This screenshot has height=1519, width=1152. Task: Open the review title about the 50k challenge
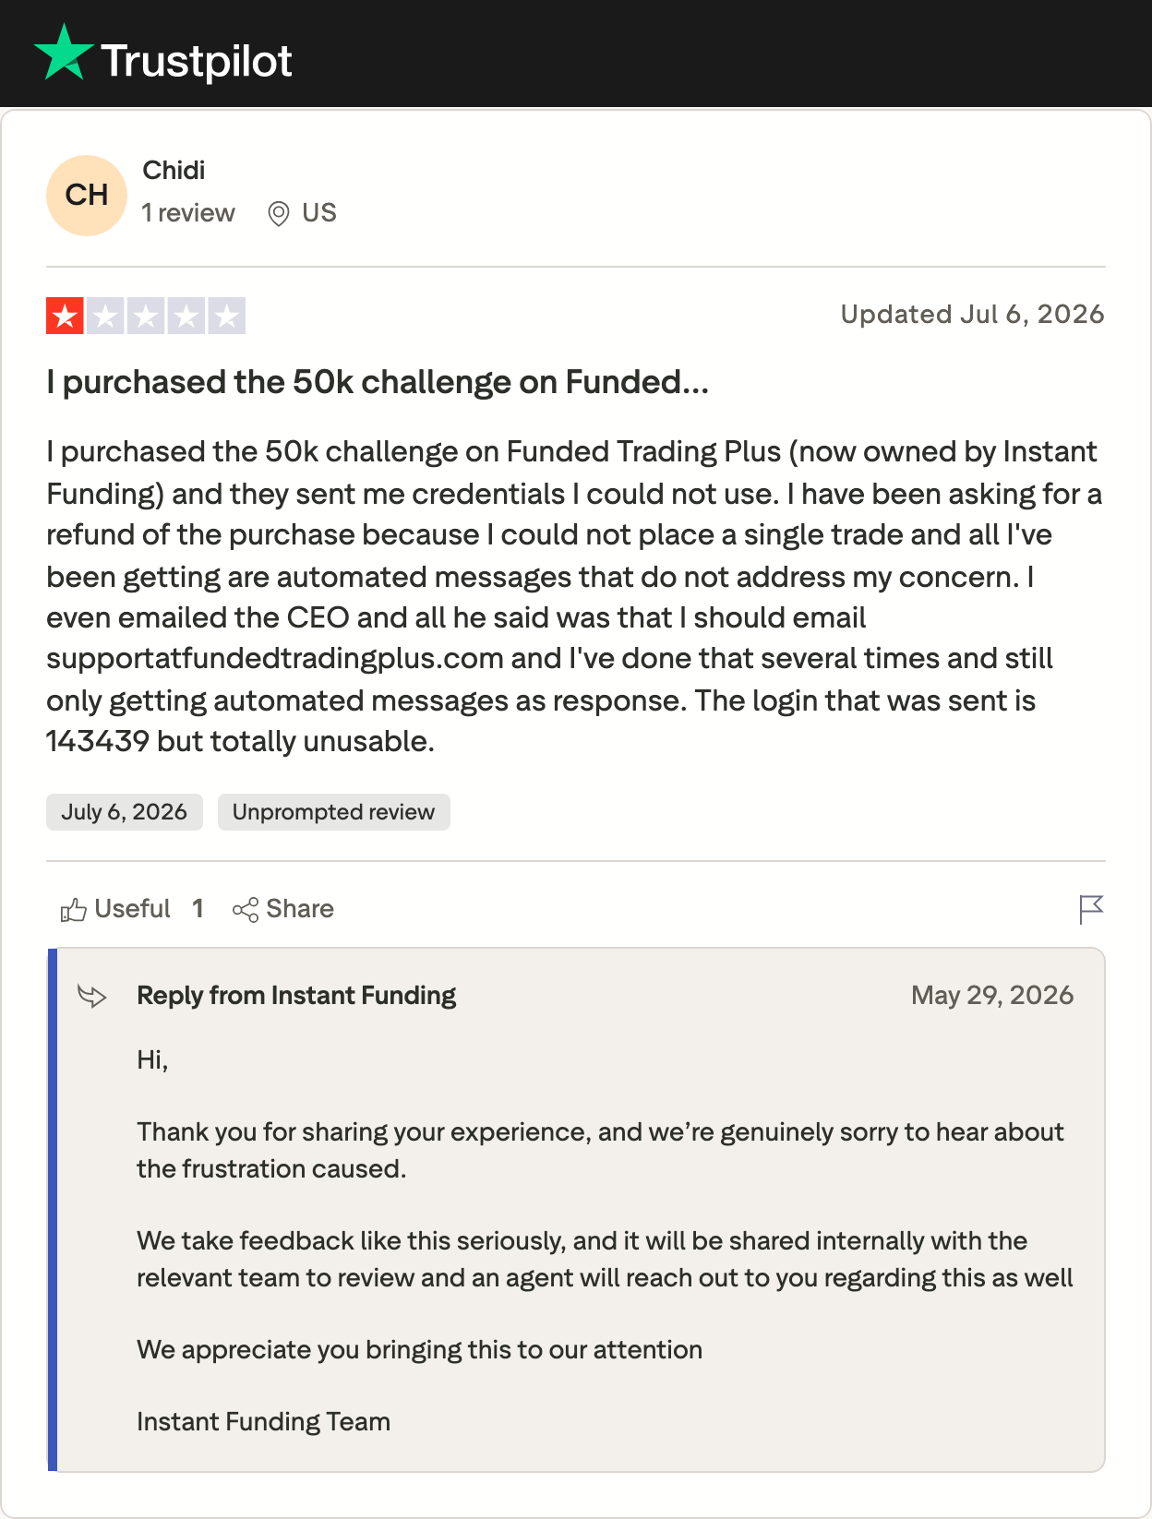coord(378,382)
